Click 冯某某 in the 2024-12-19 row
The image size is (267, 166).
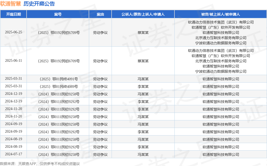(x=143, y=94)
